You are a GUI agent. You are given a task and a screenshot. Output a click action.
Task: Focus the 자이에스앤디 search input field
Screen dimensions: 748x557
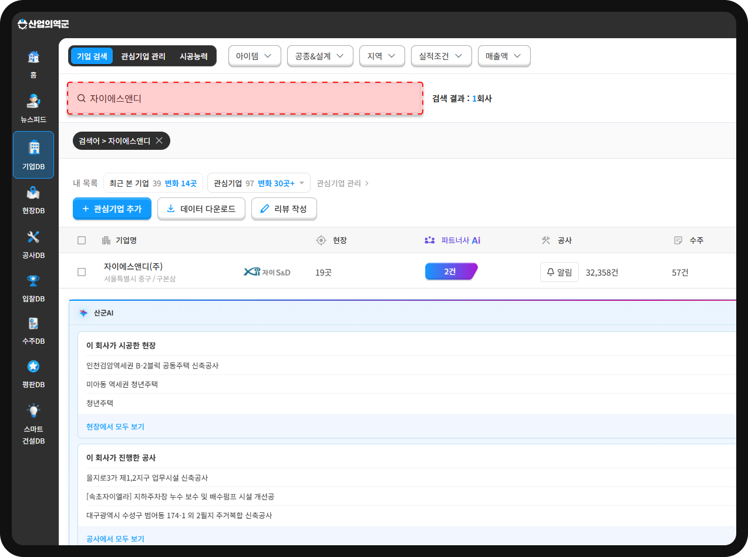pos(245,99)
